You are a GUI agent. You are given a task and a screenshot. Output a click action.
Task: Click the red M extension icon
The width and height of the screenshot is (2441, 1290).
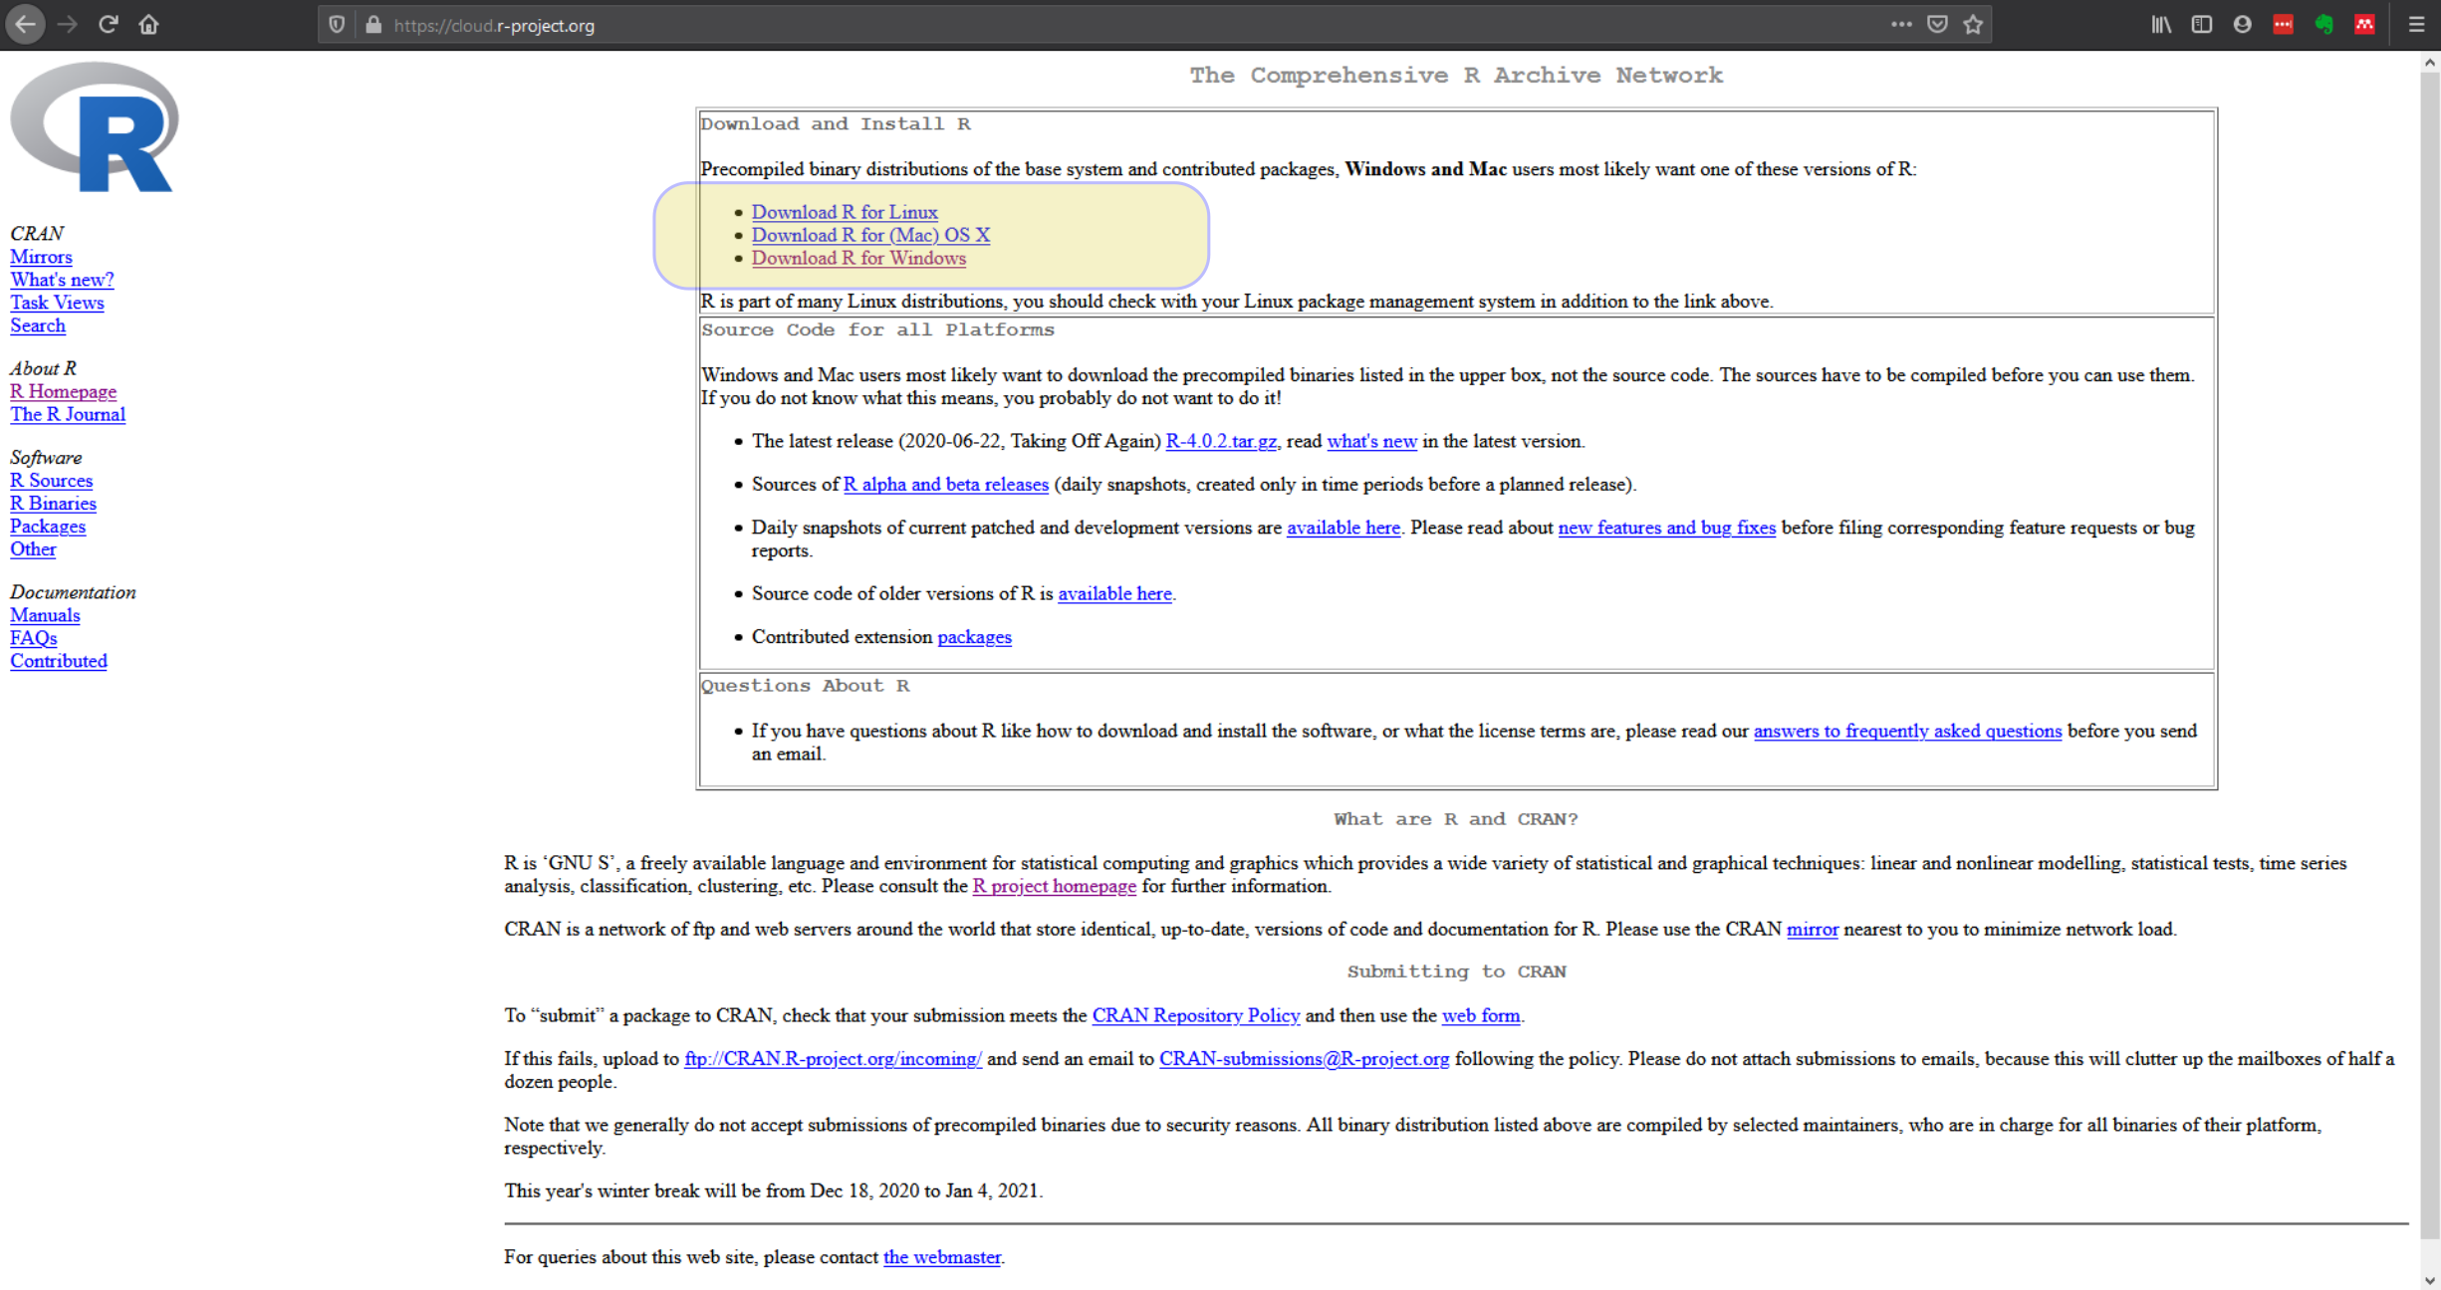(x=2364, y=24)
